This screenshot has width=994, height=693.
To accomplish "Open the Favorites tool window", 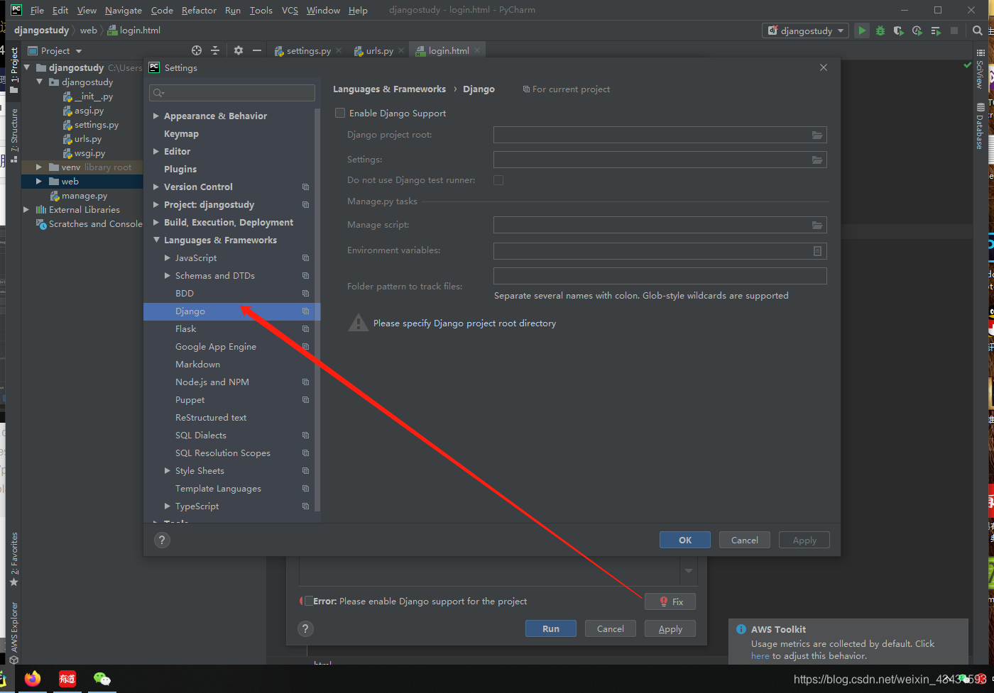I will point(13,559).
